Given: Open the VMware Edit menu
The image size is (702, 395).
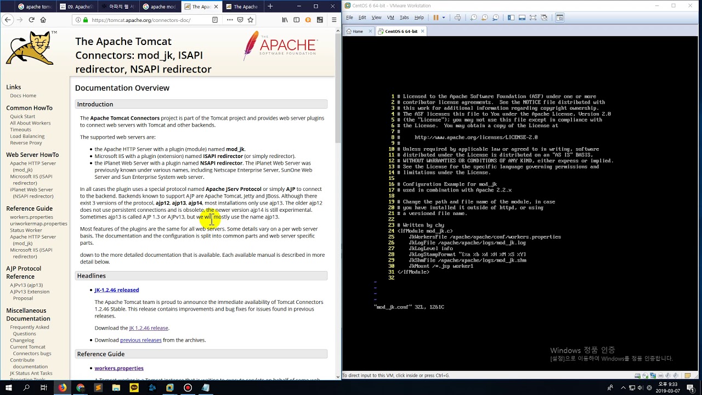Looking at the screenshot, I should click(362, 18).
